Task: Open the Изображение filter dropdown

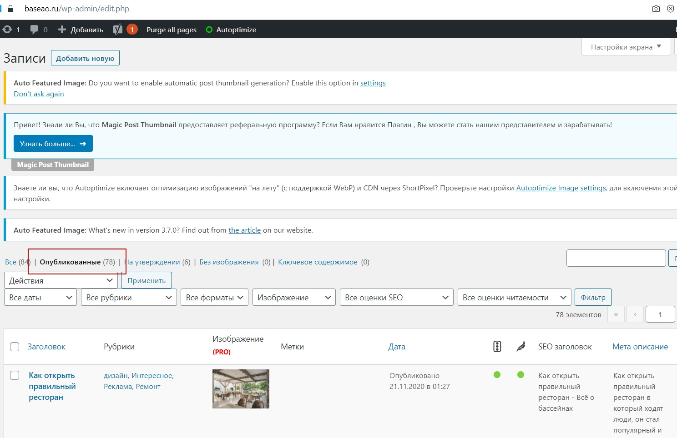Action: (x=294, y=298)
